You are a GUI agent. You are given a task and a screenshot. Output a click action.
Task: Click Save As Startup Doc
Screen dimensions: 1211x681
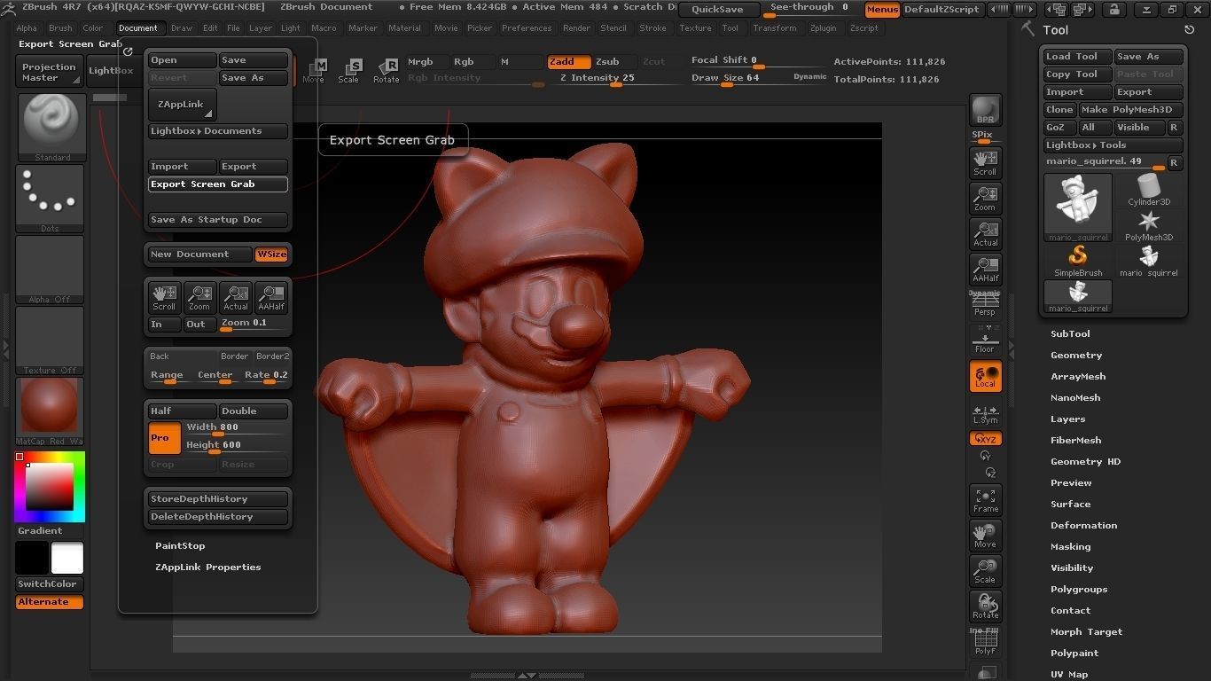(x=218, y=220)
